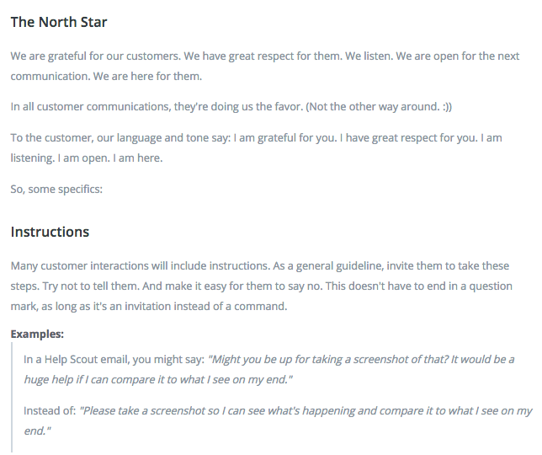Click the line "So, some specifics:"
The image size is (542, 455).
56,190
